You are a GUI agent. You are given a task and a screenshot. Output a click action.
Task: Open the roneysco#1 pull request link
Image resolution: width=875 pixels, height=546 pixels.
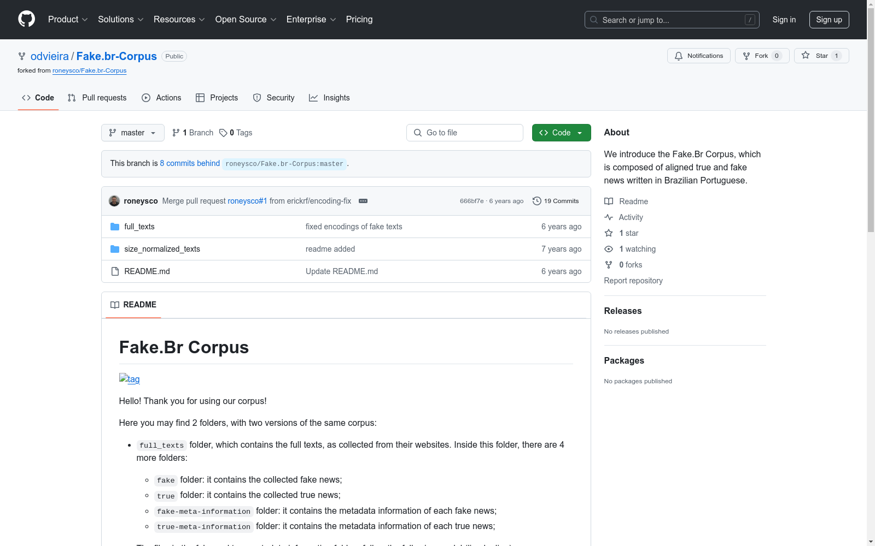pos(248,201)
